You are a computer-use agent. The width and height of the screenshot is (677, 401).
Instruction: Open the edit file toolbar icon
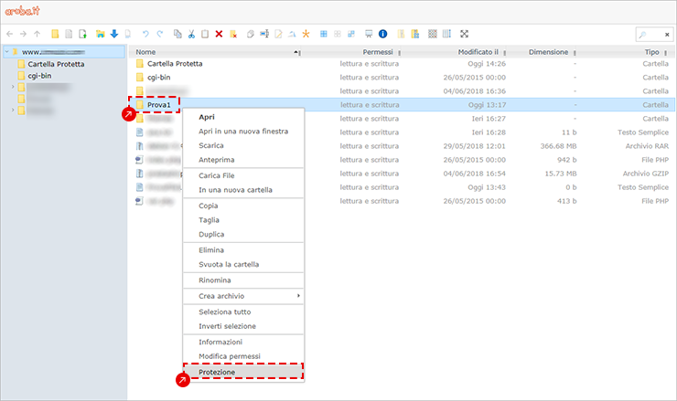click(x=278, y=34)
